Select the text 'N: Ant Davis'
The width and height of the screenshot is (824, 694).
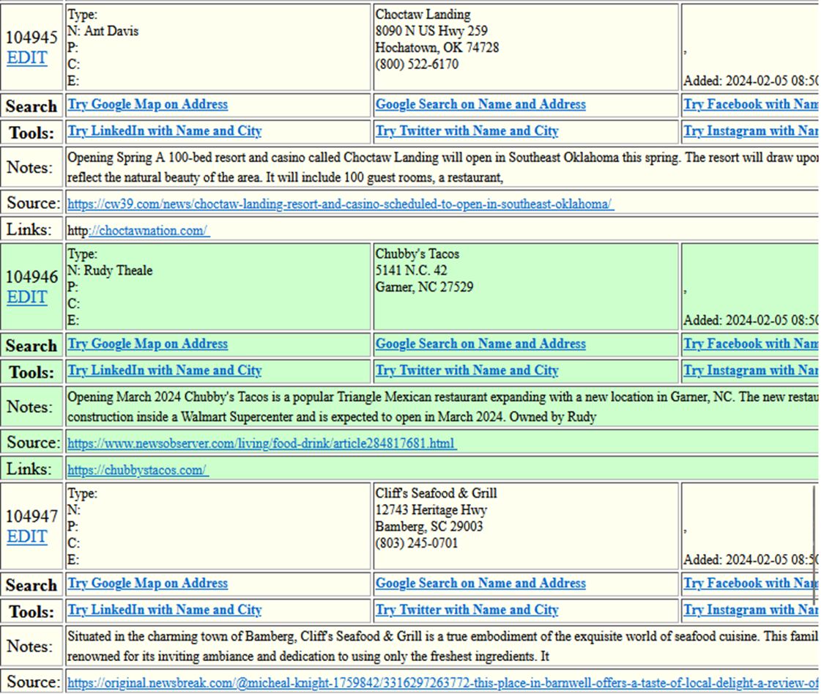(103, 31)
